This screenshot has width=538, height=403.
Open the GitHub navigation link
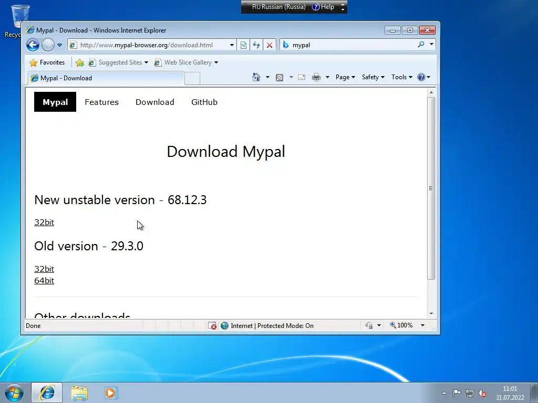204,102
